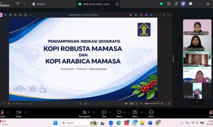Image resolution: width=213 pixels, height=127 pixels.
Task: Open the Windows Start menu
Action: (55, 123)
